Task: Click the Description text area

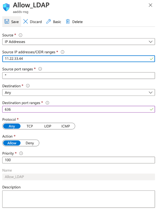Action: [78, 199]
